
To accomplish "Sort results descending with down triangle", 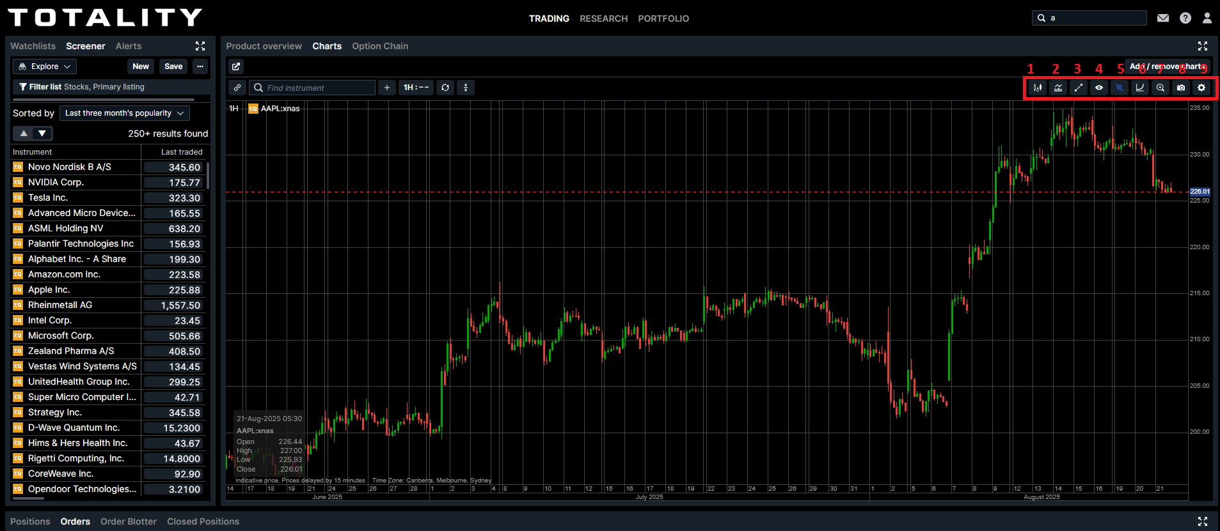I will point(42,134).
